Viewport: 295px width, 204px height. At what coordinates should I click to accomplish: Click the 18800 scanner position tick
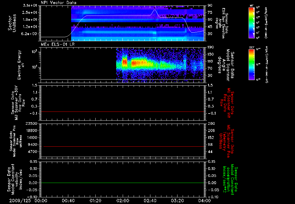(x=32, y=131)
